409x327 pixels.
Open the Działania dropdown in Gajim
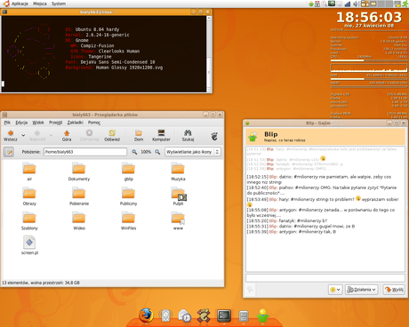(x=361, y=290)
